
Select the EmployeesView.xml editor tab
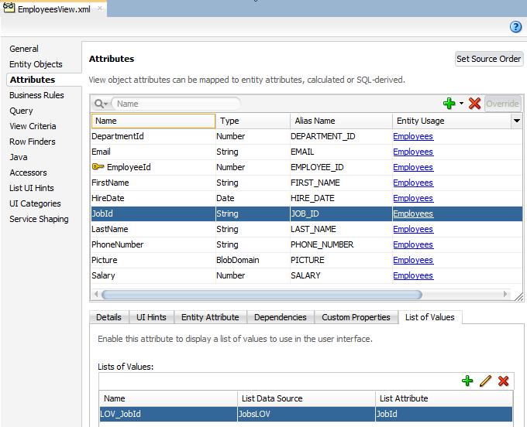53,9
